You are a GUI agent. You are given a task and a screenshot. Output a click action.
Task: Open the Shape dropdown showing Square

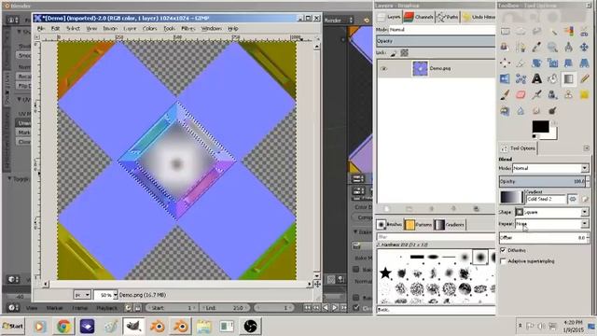pos(552,212)
